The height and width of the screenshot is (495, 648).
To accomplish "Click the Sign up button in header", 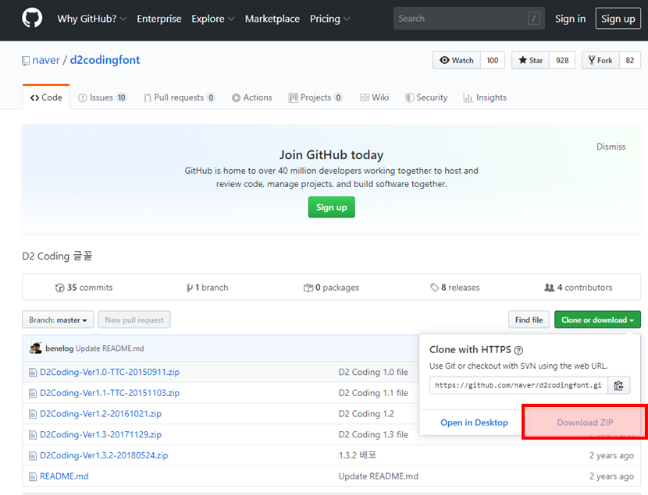I will 618,19.
